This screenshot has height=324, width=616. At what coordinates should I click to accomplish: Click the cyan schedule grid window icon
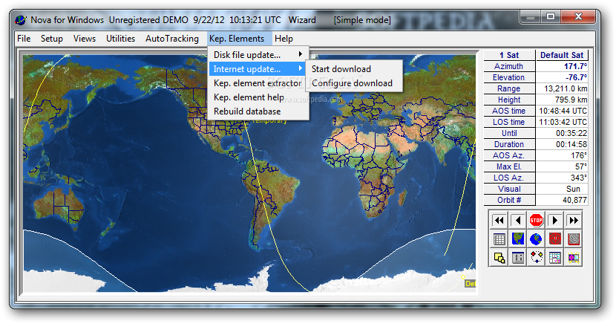554,258
